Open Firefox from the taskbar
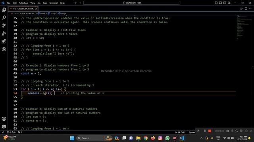254x142 pixels. (x=153, y=138)
